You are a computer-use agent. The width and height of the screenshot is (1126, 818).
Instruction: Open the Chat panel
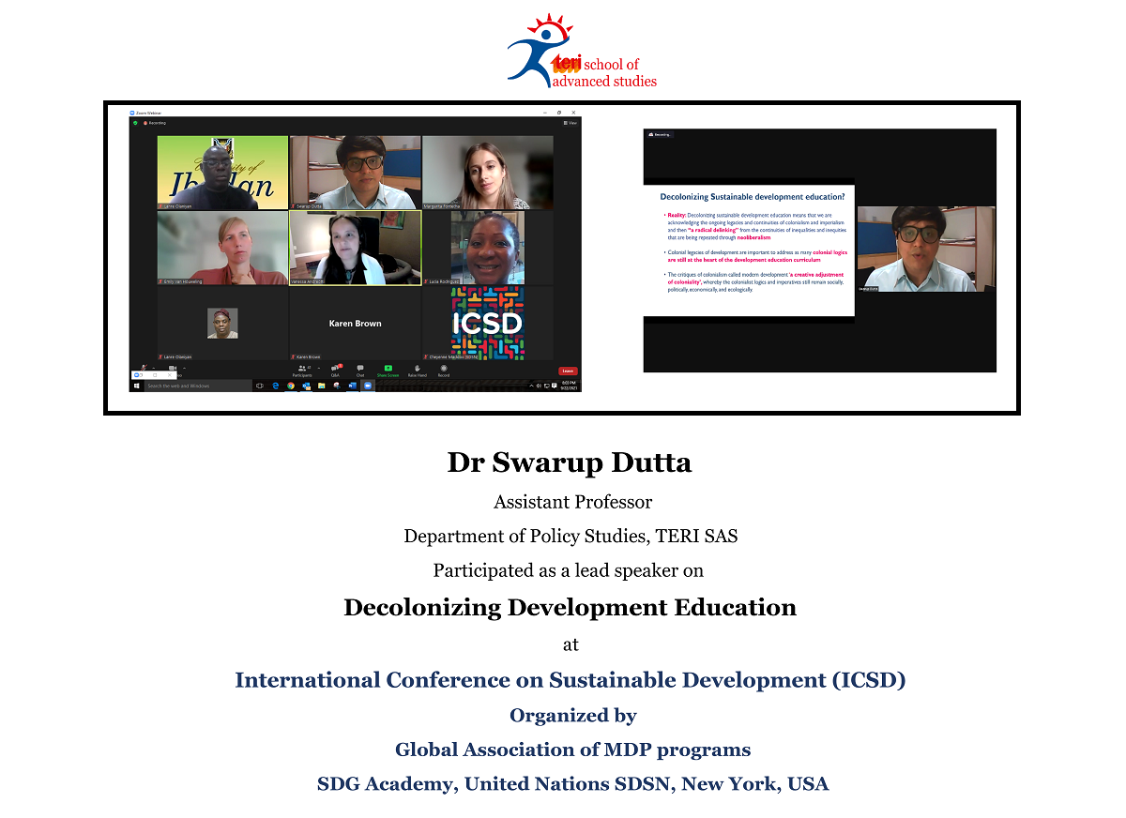click(x=360, y=371)
